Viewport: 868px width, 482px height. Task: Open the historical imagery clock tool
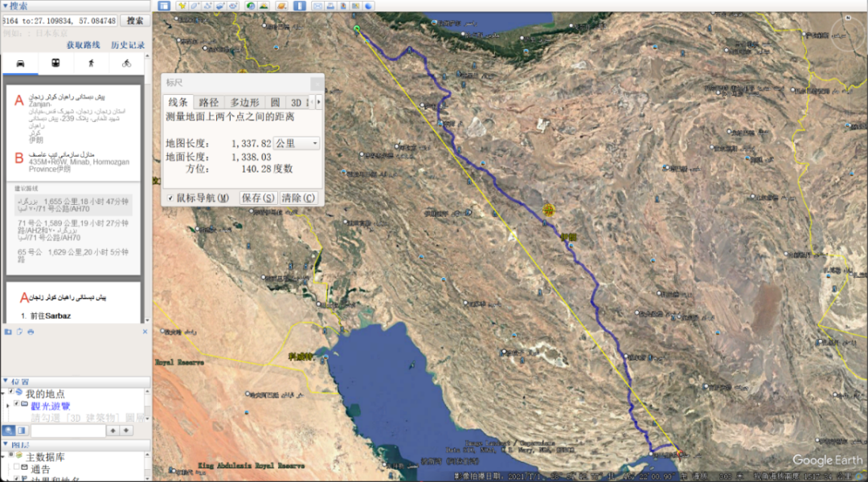(x=250, y=6)
